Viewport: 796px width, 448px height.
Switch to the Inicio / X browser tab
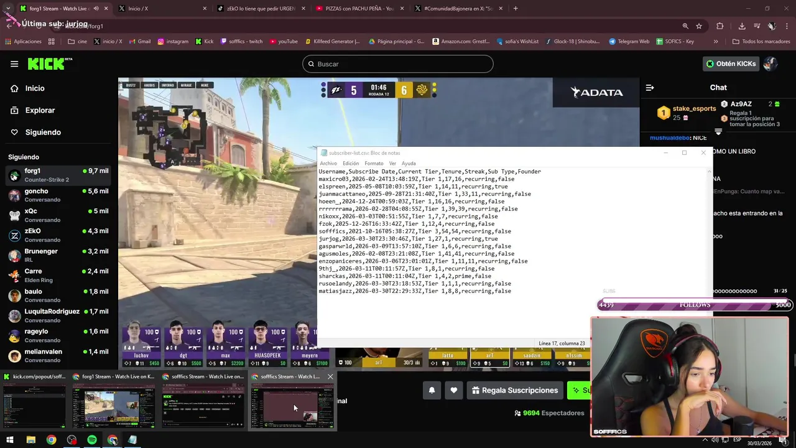point(162,9)
